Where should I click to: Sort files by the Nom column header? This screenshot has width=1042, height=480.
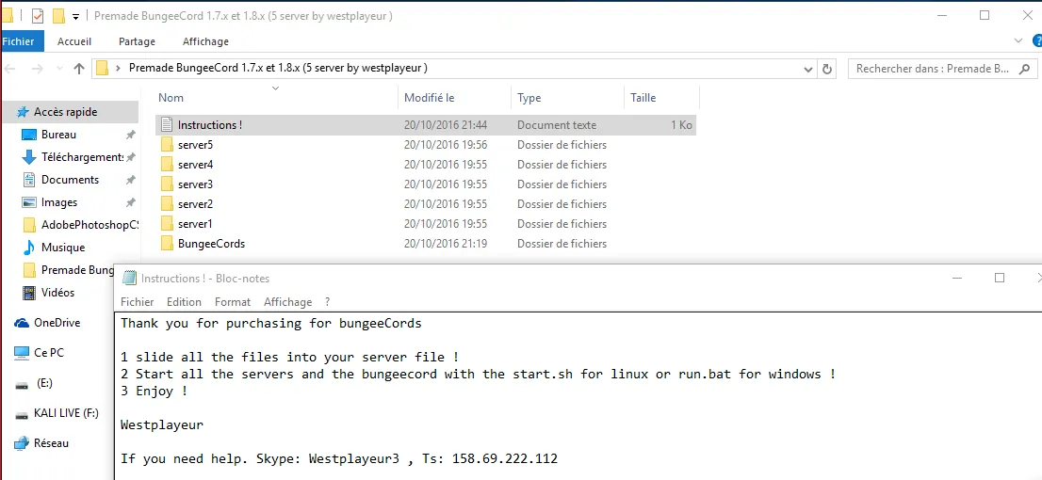click(171, 98)
